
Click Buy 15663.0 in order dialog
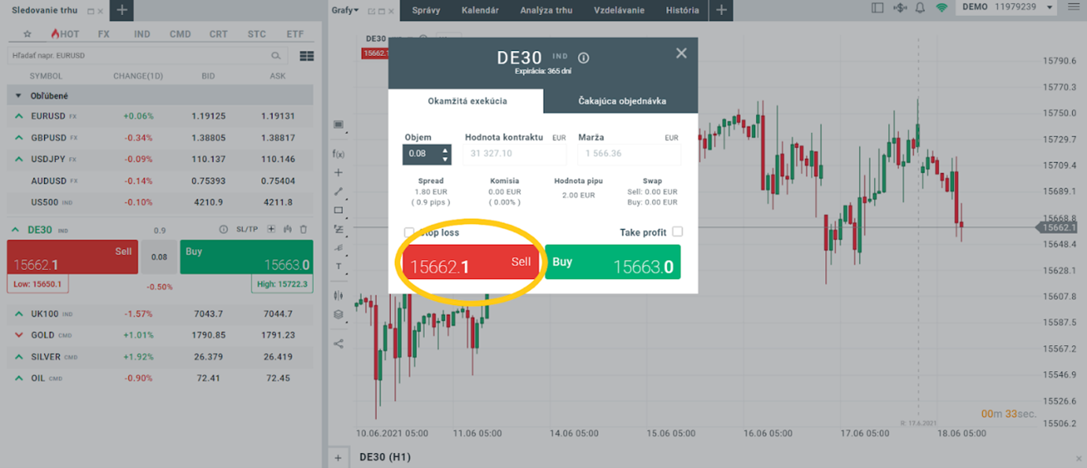[x=612, y=262]
